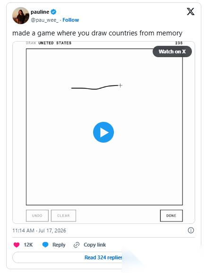Like the tweet with the pink heart icon
207x273 pixels.
click(x=17, y=245)
